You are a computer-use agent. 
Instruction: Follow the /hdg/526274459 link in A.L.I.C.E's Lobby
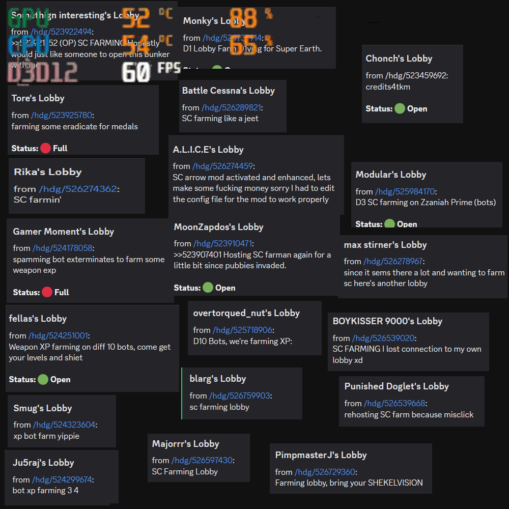pyautogui.click(x=222, y=166)
